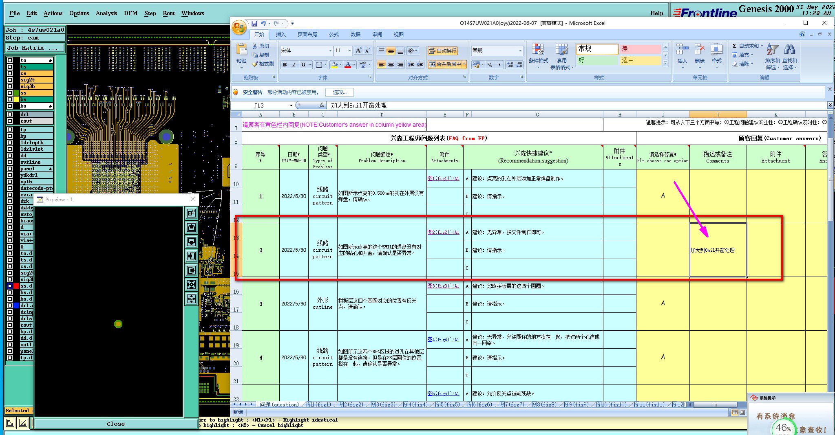The width and height of the screenshot is (835, 435).
Task: Click the Undo icon in Excel
Action: pyautogui.click(x=263, y=24)
